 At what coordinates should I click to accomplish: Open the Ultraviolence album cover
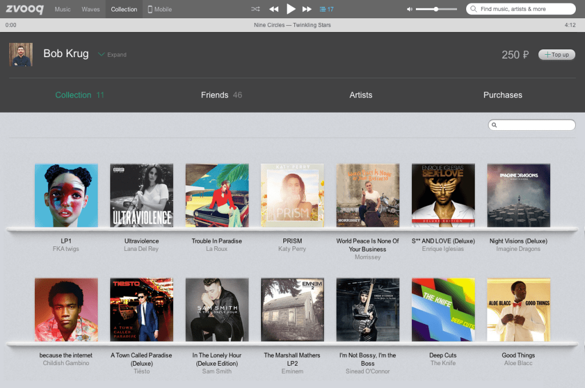(142, 195)
